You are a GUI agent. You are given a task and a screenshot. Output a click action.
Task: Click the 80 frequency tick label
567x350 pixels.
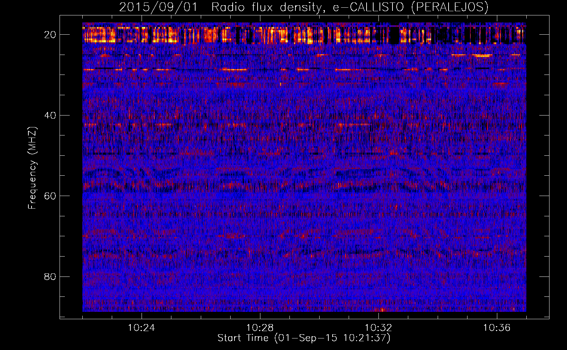coord(50,277)
